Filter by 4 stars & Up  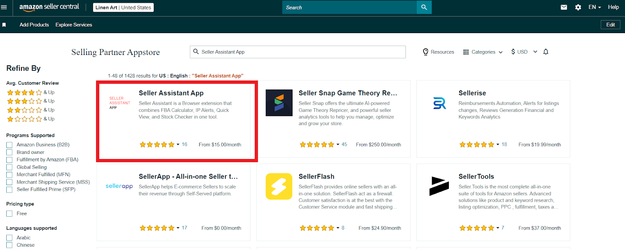pyautogui.click(x=30, y=92)
